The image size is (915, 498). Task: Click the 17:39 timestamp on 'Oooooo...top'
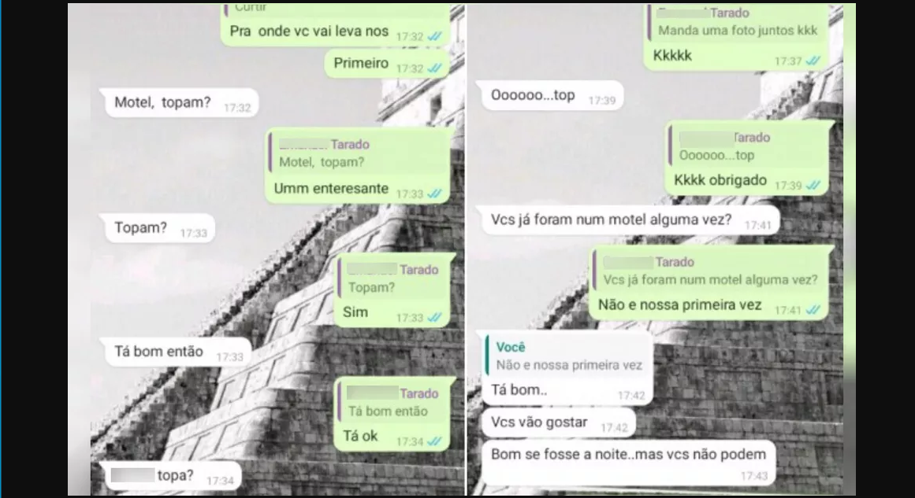click(601, 101)
